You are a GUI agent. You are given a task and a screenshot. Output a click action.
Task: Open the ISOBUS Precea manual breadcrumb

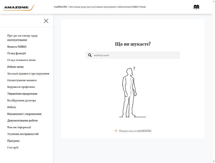(107, 7)
